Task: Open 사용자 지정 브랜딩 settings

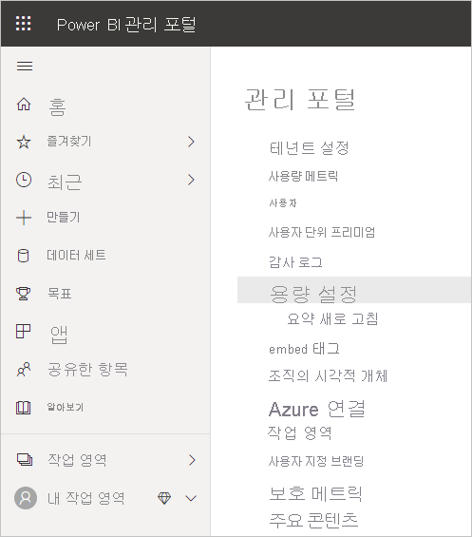Action: 316,461
